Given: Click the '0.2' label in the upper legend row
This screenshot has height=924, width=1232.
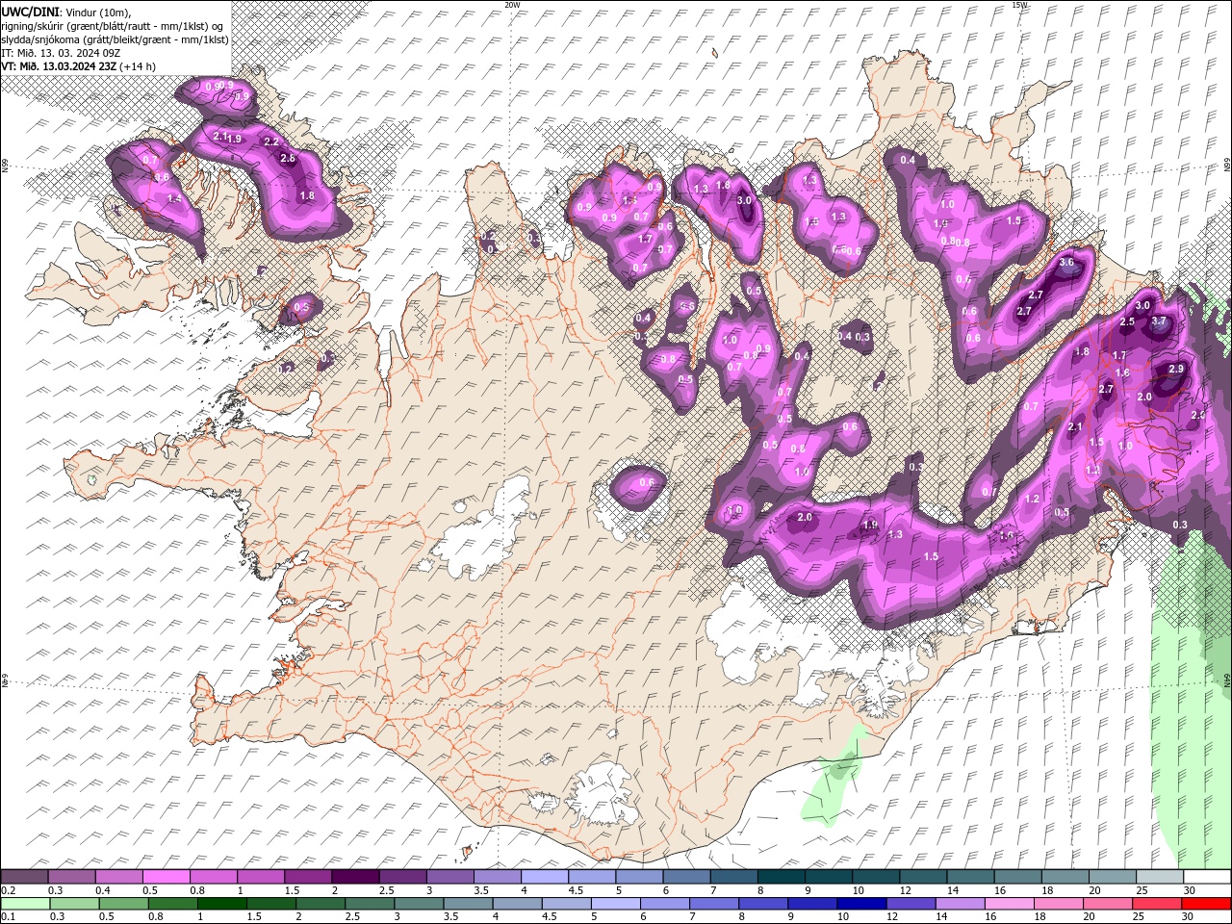Looking at the screenshot, I should point(8,890).
